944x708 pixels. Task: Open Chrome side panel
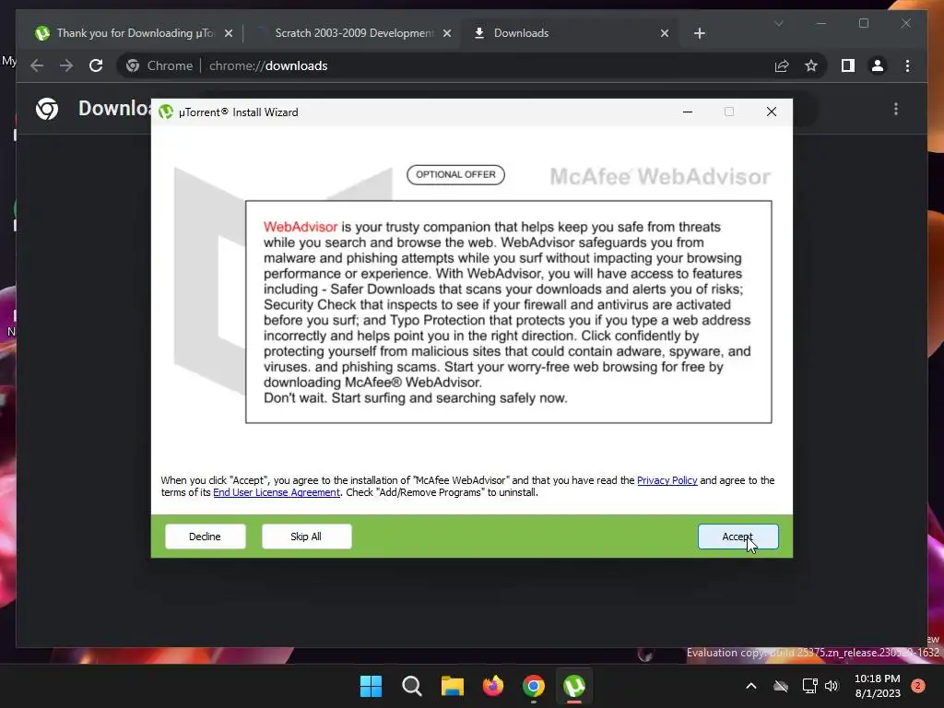point(848,65)
